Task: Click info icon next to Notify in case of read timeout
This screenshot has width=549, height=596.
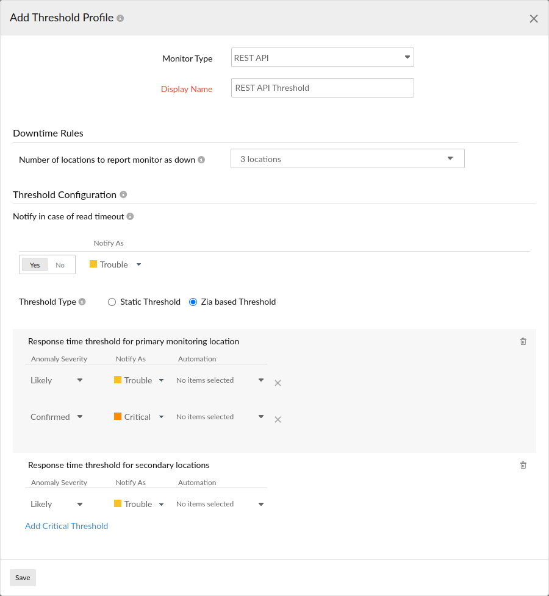Action: [x=130, y=216]
